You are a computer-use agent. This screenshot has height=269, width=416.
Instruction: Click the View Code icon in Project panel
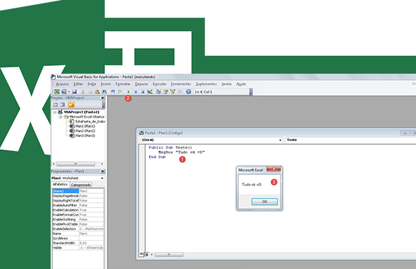[56, 104]
